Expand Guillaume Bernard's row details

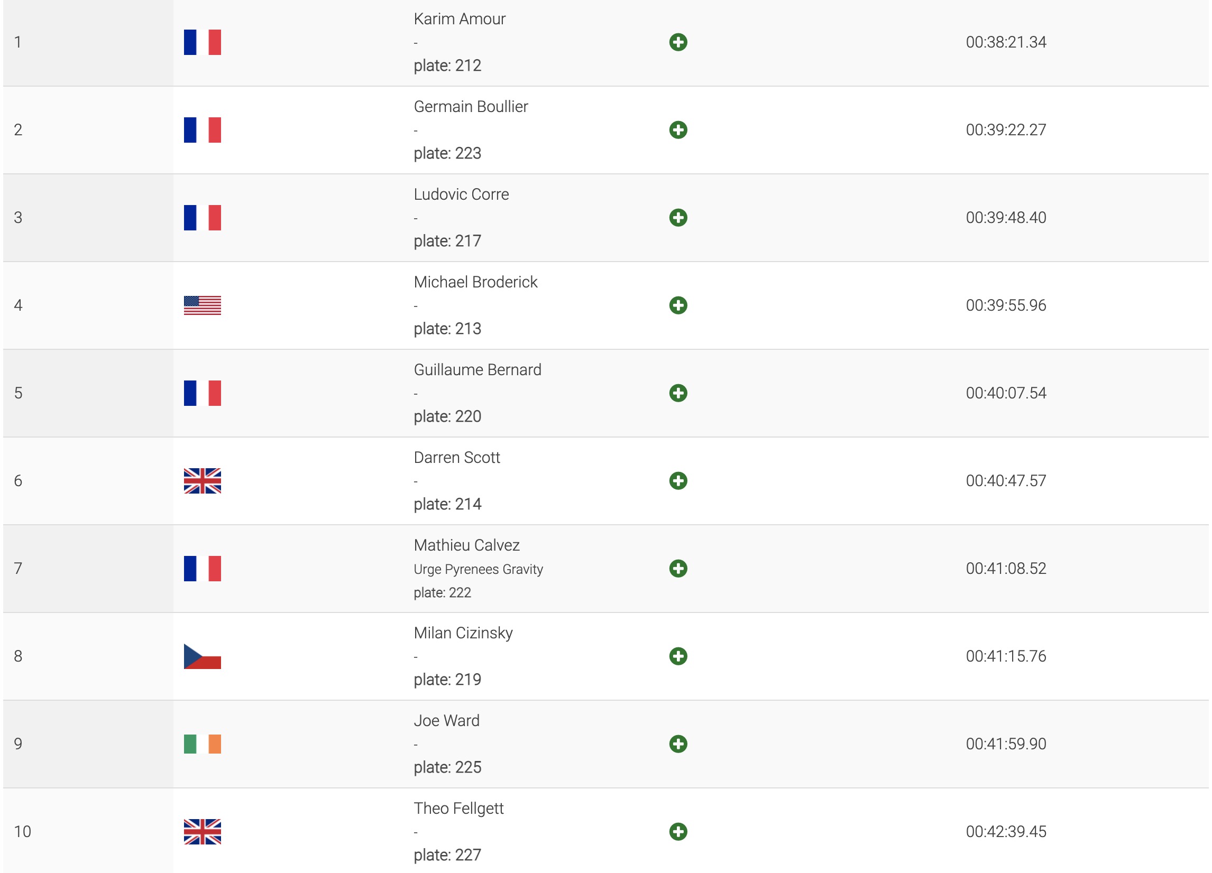tap(677, 393)
